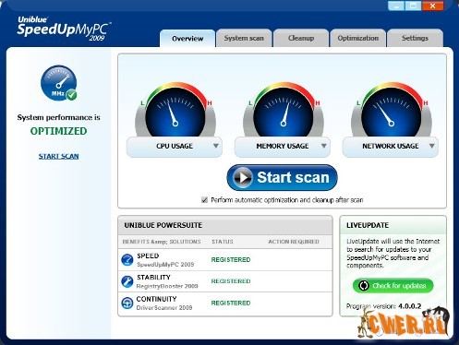The width and height of the screenshot is (459, 345).
Task: Expand the MEMORY USAGE dropdown arrow
Action: 323,146
